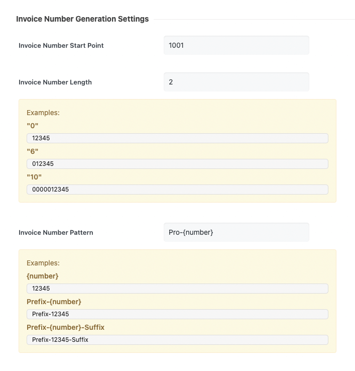Click the "Invoice Number Generation Settings" heading
This screenshot has width=355, height=371.
pos(82,19)
